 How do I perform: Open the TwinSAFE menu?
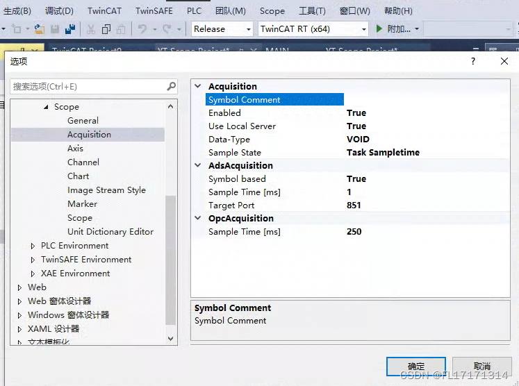154,11
